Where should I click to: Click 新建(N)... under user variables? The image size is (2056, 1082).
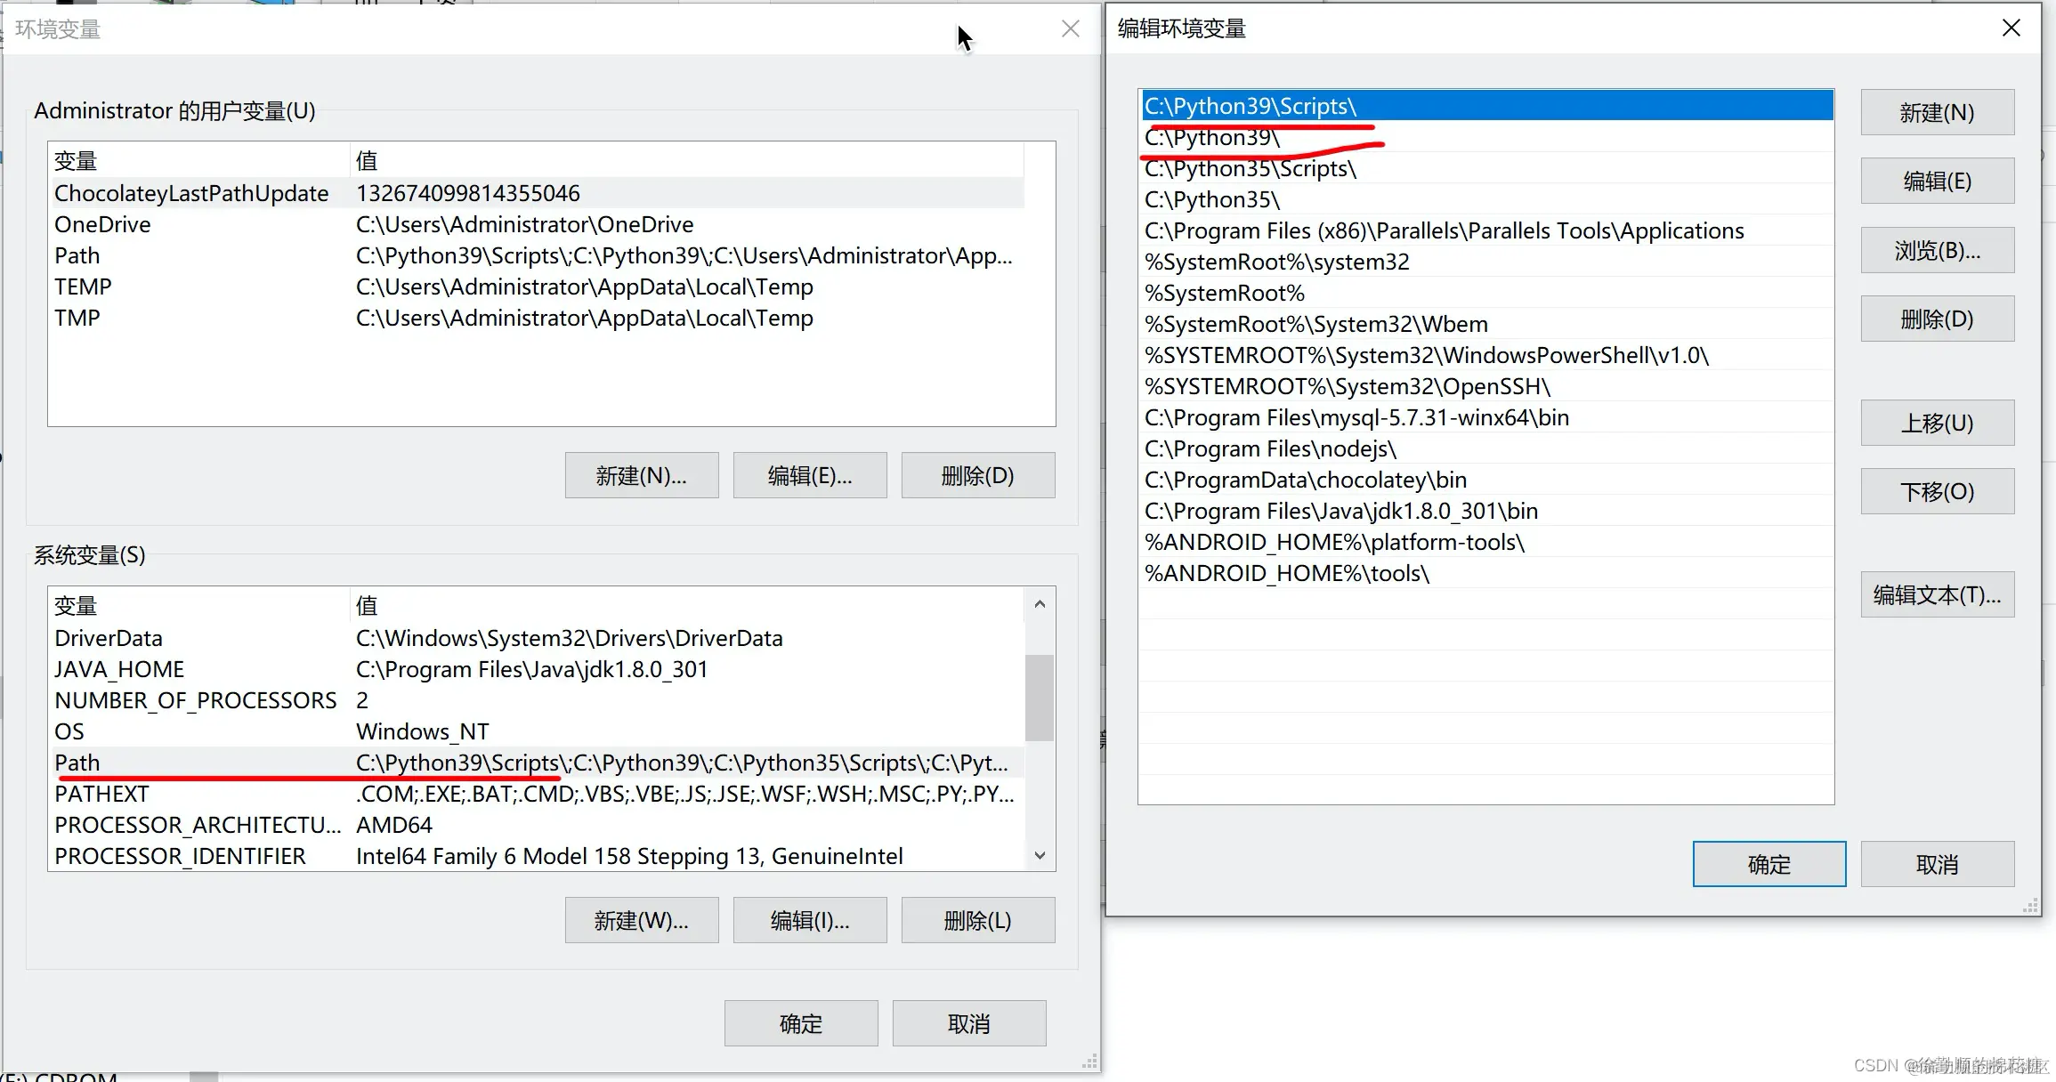tap(641, 476)
